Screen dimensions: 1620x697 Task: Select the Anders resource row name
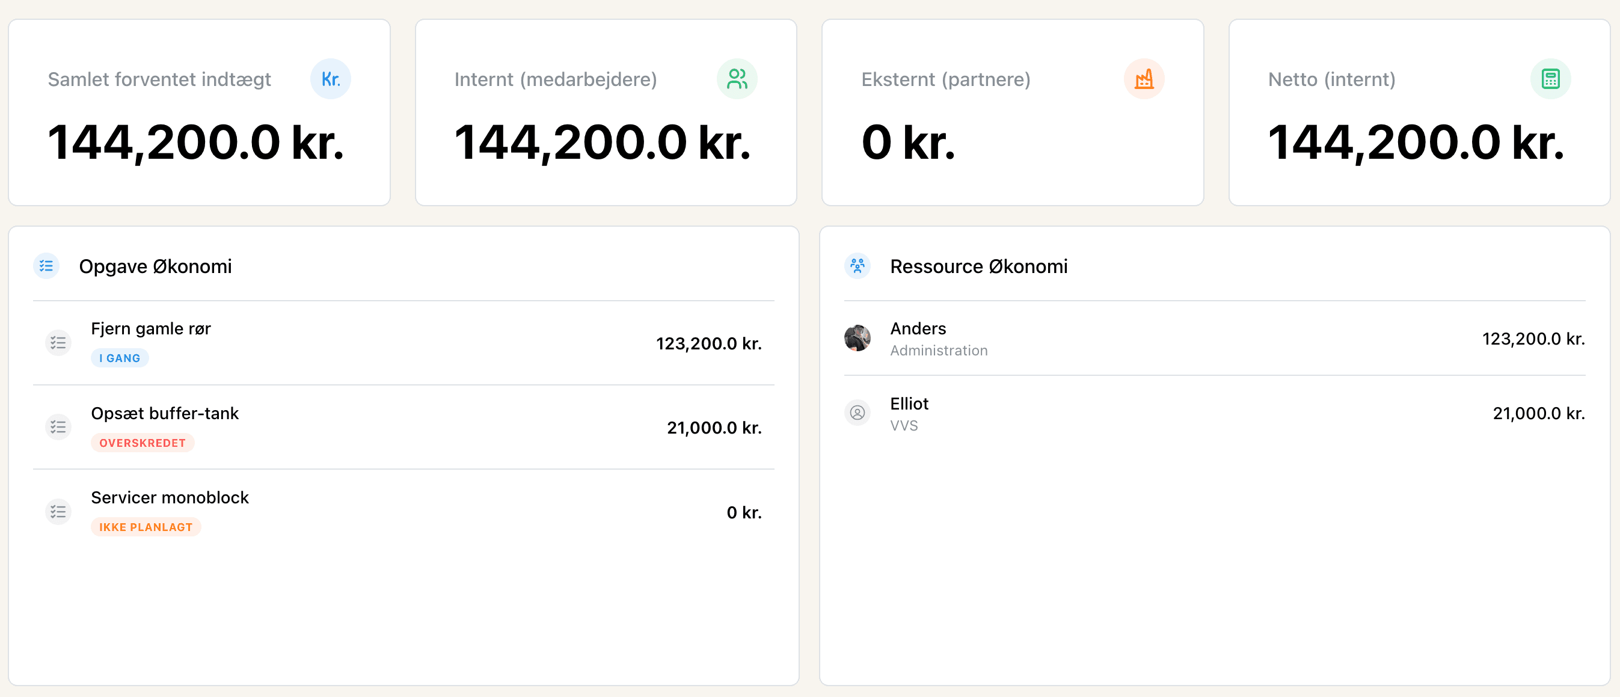tap(918, 328)
